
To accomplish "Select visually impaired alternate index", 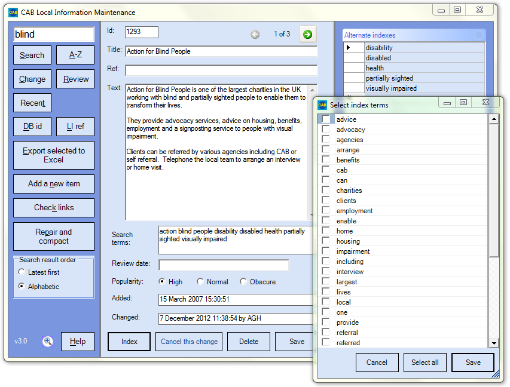I will tap(424, 88).
